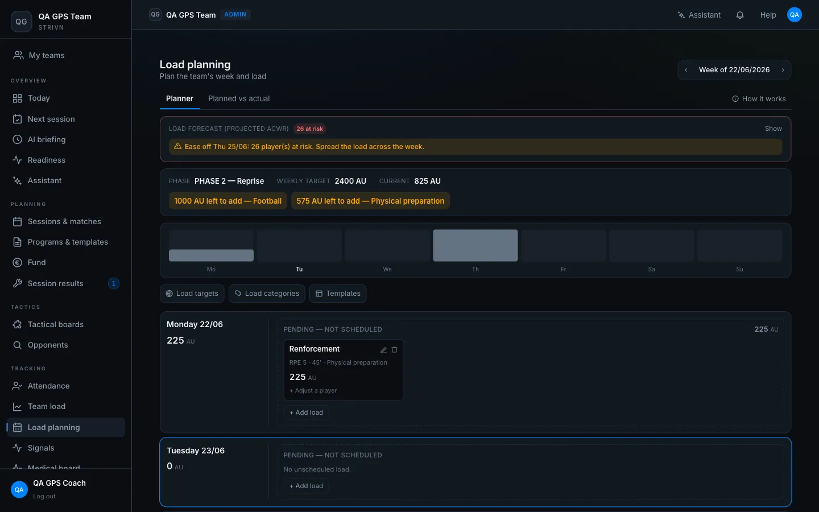Click Ease off Thu warning message

[475, 146]
